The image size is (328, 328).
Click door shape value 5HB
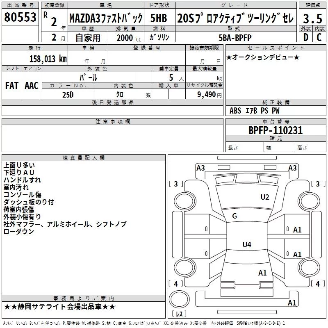tap(159, 18)
